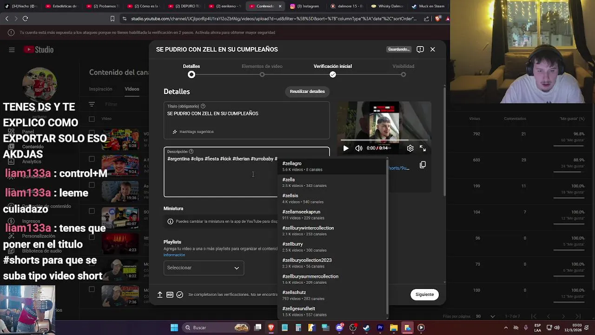Image resolution: width=595 pixels, height=335 pixels.
Task: Open the Playlists Seleccionar dropdown
Action: tap(204, 268)
